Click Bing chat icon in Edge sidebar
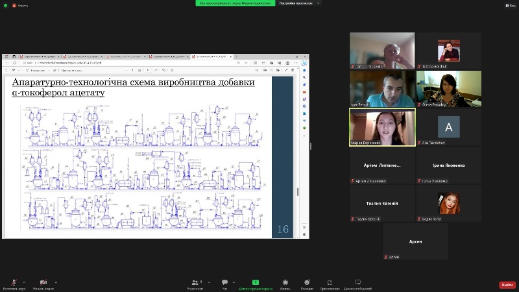 pos(304,63)
